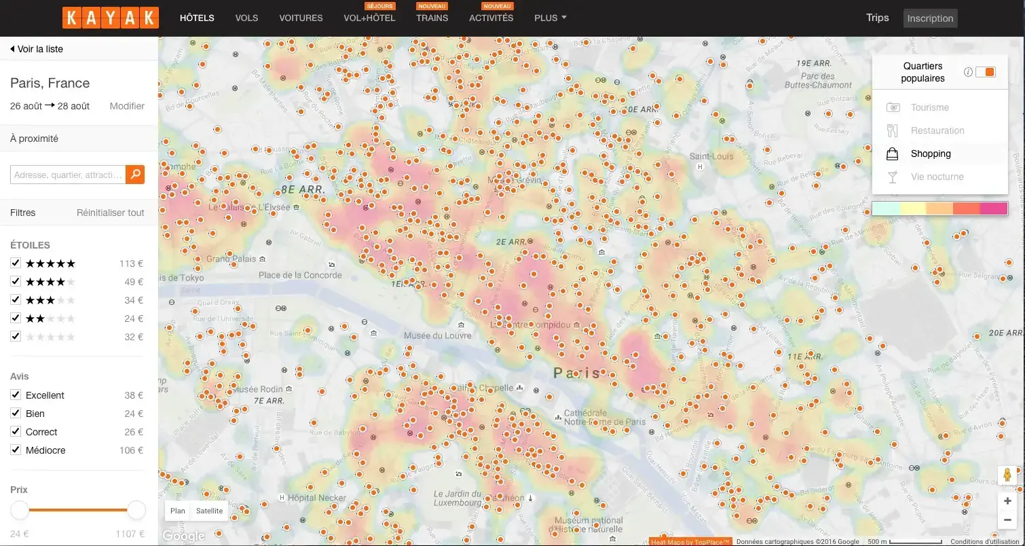Uncheck the Correct reviews checkbox
1025x546 pixels.
(x=16, y=431)
